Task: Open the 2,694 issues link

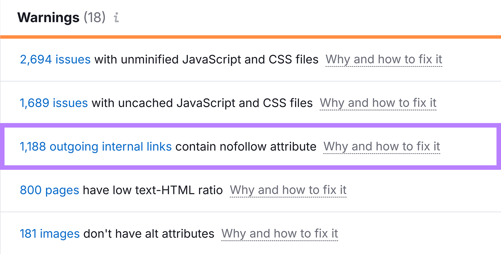Action: [x=55, y=59]
